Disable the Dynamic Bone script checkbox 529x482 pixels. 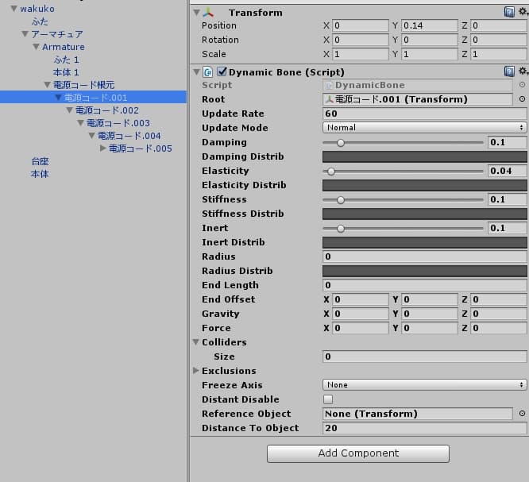point(222,71)
